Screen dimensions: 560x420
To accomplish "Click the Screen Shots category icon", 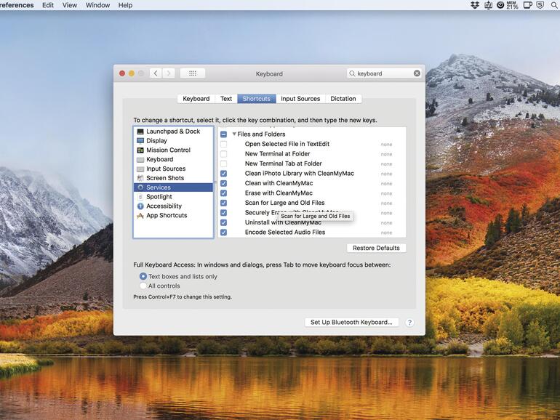I will [x=140, y=178].
